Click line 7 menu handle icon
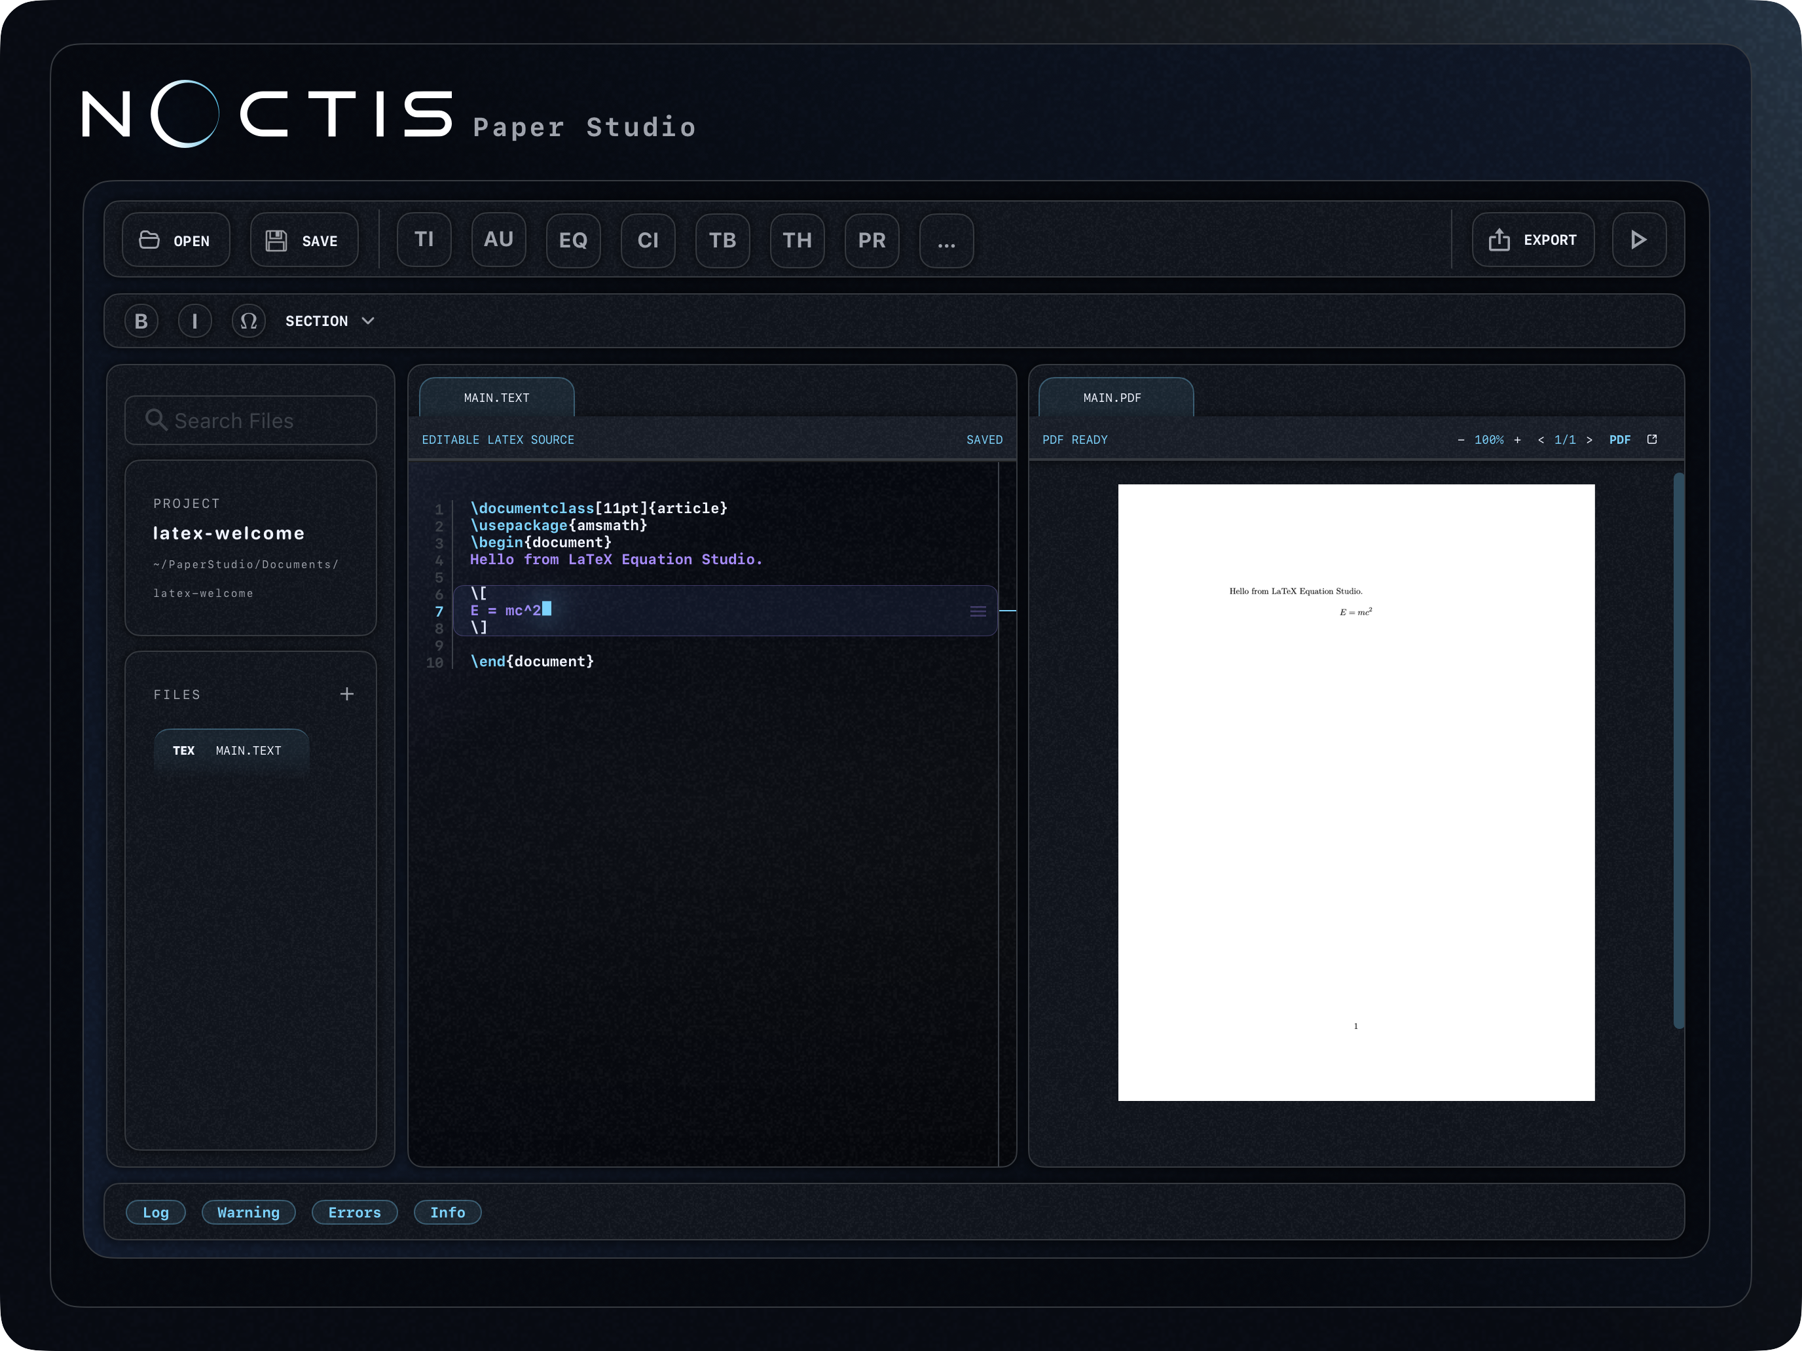Viewport: 1802px width, 1351px height. click(x=978, y=611)
